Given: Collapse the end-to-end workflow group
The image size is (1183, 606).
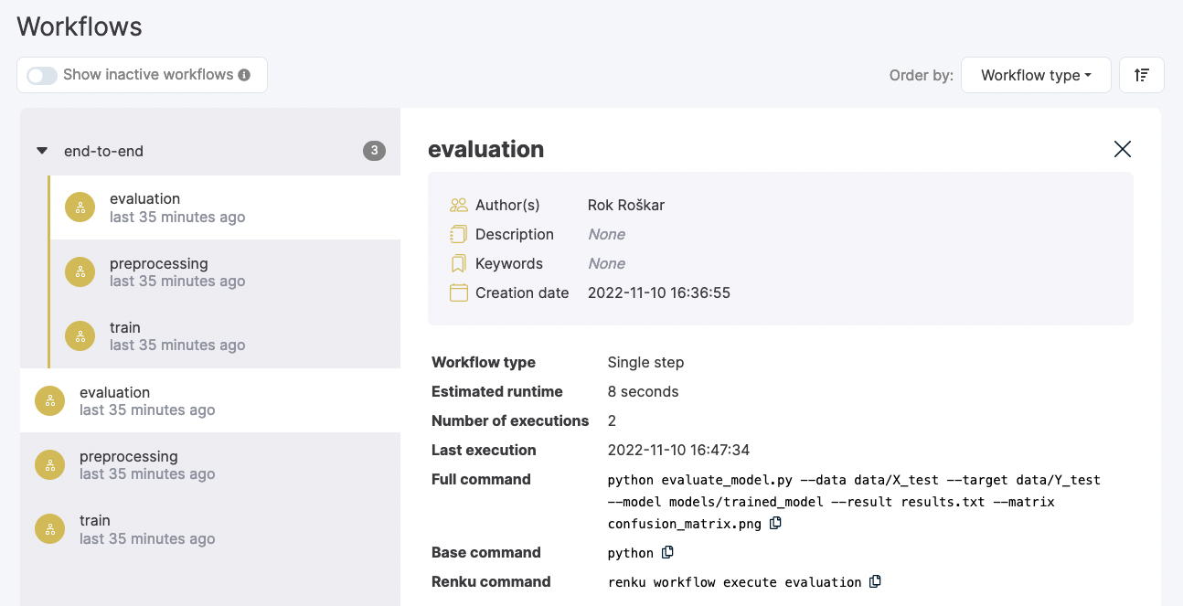Looking at the screenshot, I should coord(42,151).
